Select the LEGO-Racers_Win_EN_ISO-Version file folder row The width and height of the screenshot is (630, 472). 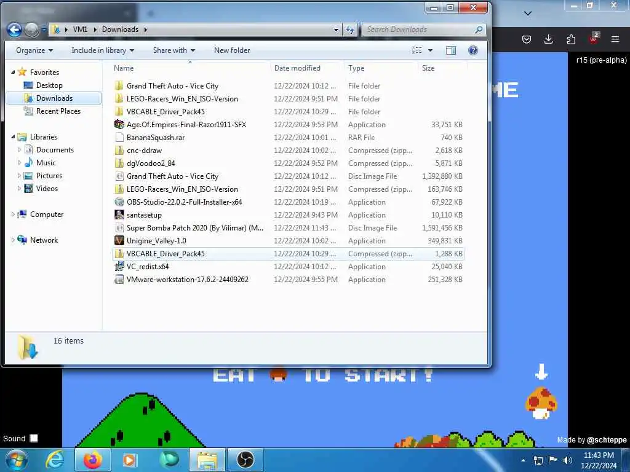point(289,99)
